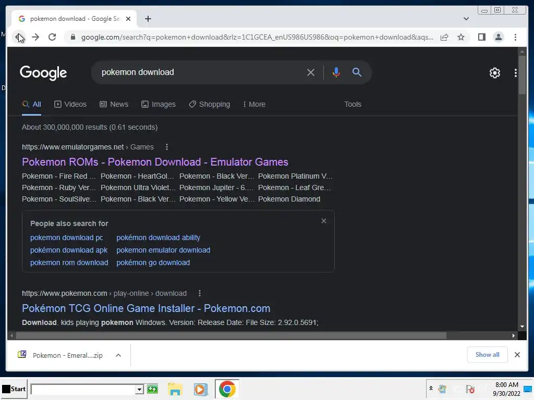Search for 'pokémon download apk'
This screenshot has width=534, height=400.
tap(69, 250)
